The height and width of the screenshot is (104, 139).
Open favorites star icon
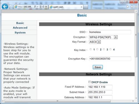tap(132, 7)
